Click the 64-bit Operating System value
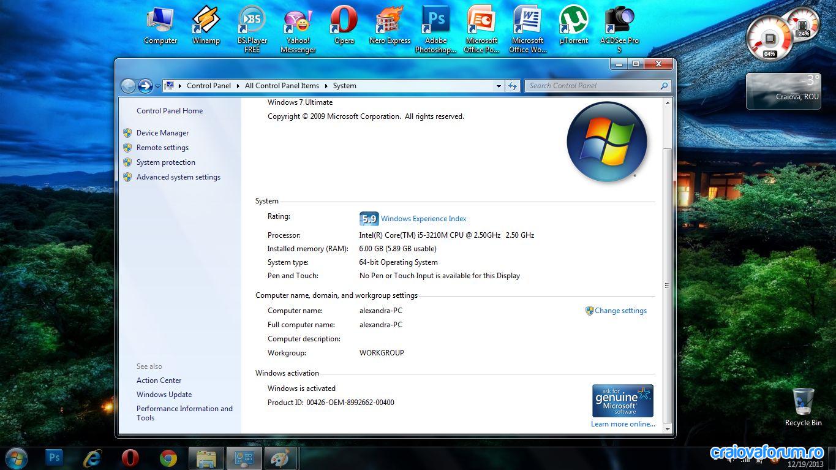This screenshot has height=470, width=836. pos(398,262)
